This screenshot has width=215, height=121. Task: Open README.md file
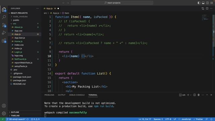pyautogui.click(x=19, y=84)
